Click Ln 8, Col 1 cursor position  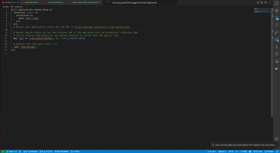click(x=212, y=151)
